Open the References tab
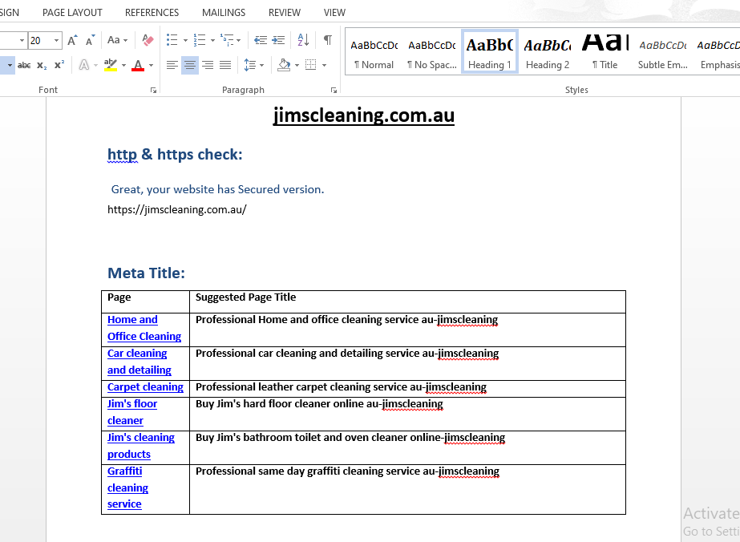This screenshot has height=542, width=740. click(x=152, y=13)
